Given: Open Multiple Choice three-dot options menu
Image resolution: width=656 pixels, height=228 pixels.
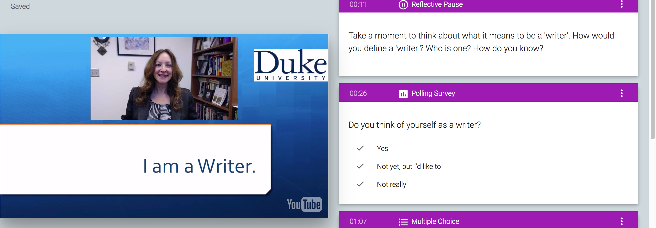Looking at the screenshot, I should [622, 221].
